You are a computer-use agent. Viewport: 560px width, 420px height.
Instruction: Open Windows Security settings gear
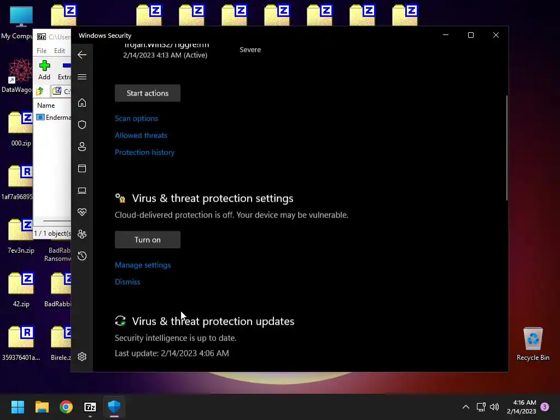coord(82,357)
